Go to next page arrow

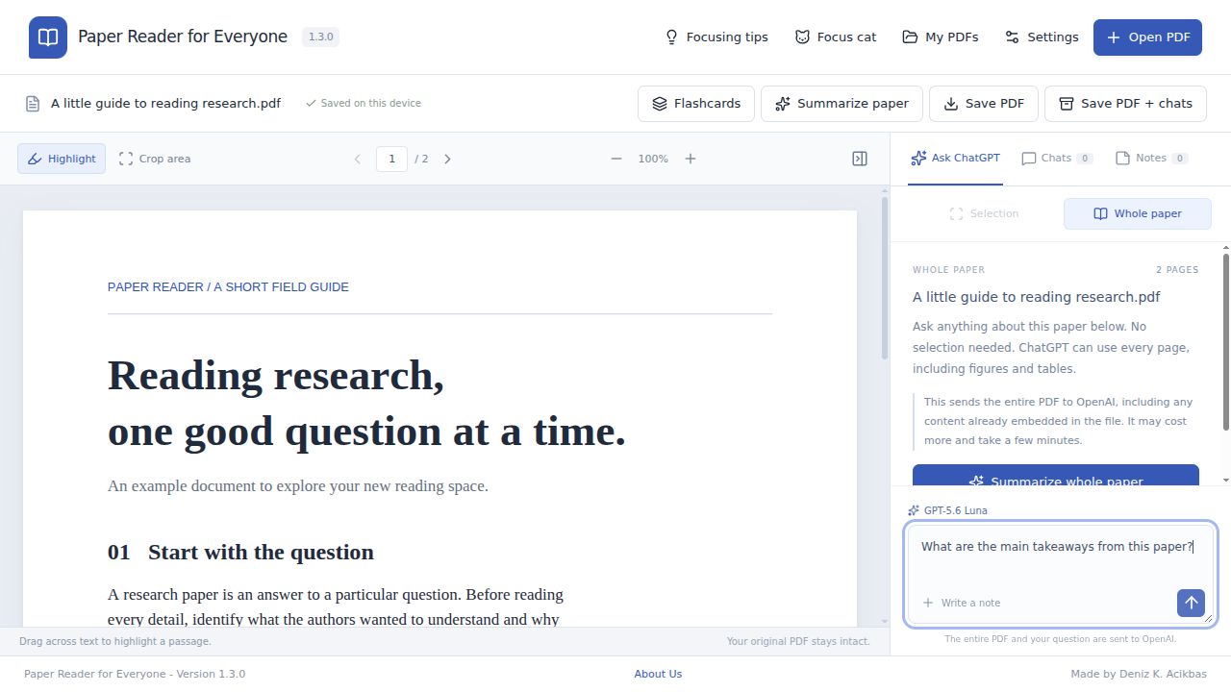pos(447,159)
